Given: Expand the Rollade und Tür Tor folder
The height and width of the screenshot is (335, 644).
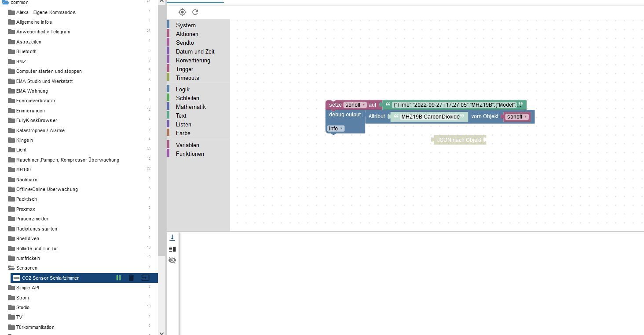Looking at the screenshot, I should pyautogui.click(x=11, y=249).
